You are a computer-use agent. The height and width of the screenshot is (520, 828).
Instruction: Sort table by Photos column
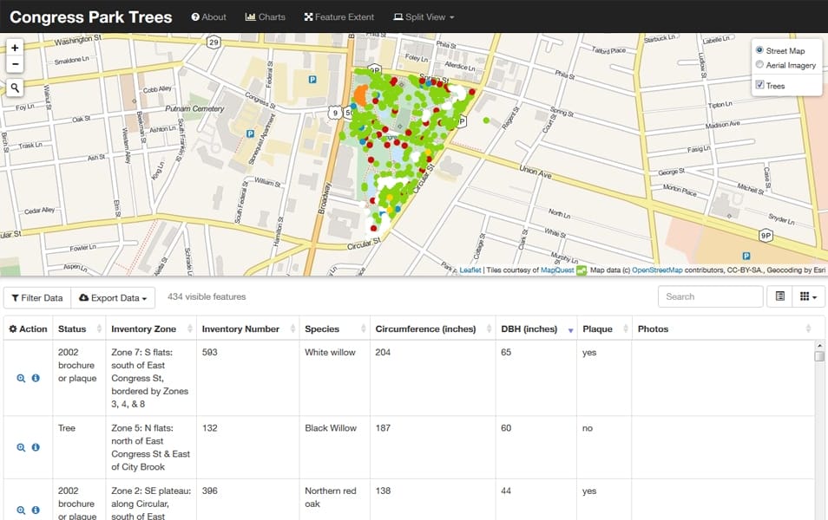(x=723, y=328)
